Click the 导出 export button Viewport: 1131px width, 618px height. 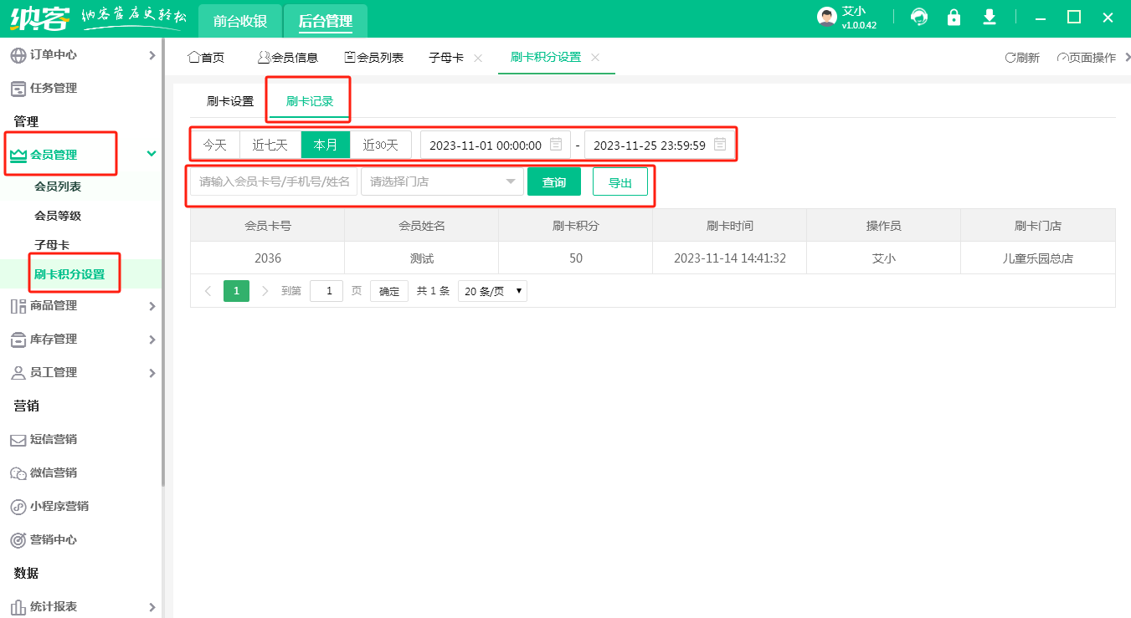click(619, 182)
